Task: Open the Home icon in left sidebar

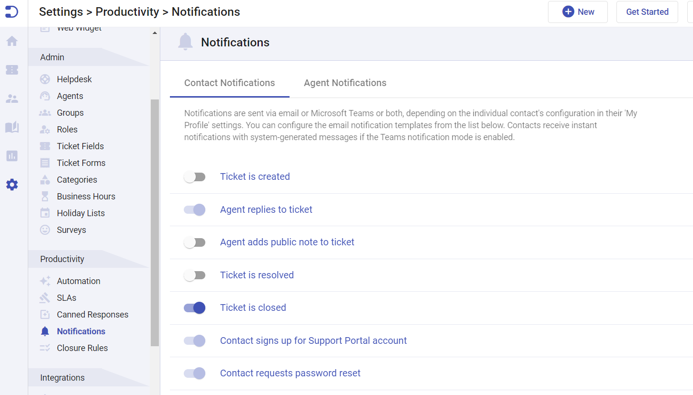Action: click(12, 41)
